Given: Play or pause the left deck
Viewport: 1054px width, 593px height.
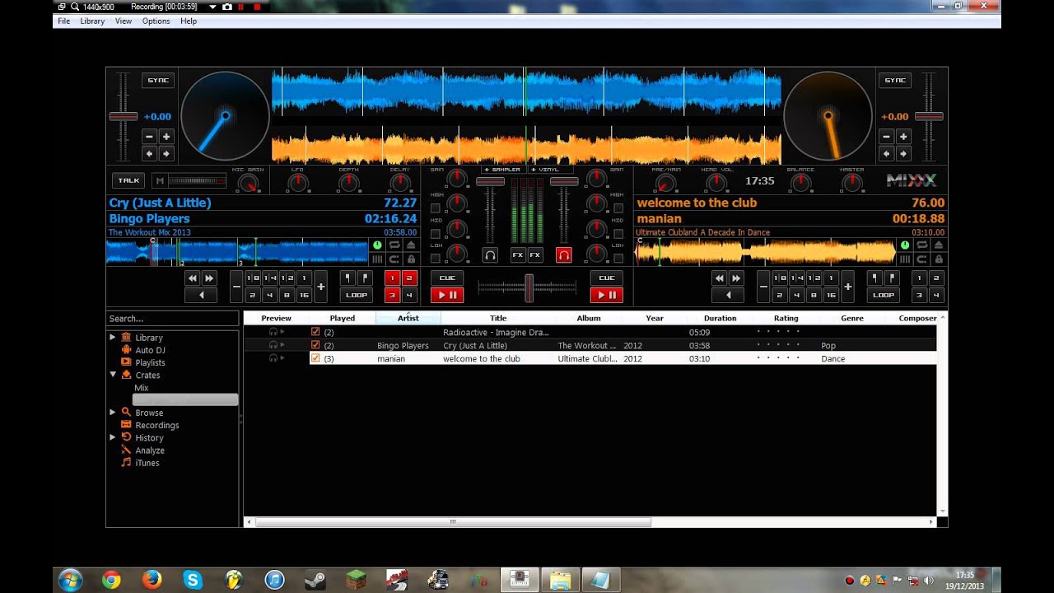Looking at the screenshot, I should pyautogui.click(x=447, y=295).
